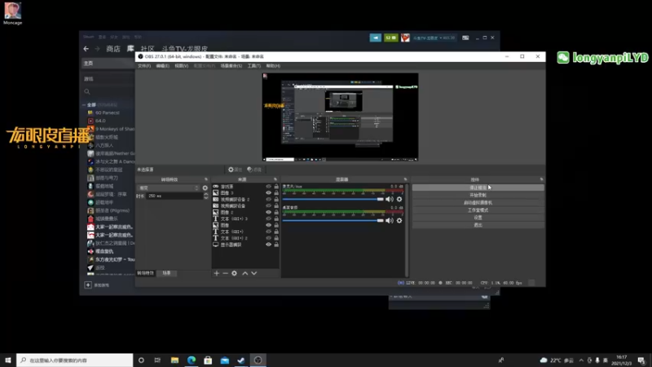The height and width of the screenshot is (367, 652).
Task: Toggle visibility of 视频捕获设备 2 source
Action: [x=269, y=199]
